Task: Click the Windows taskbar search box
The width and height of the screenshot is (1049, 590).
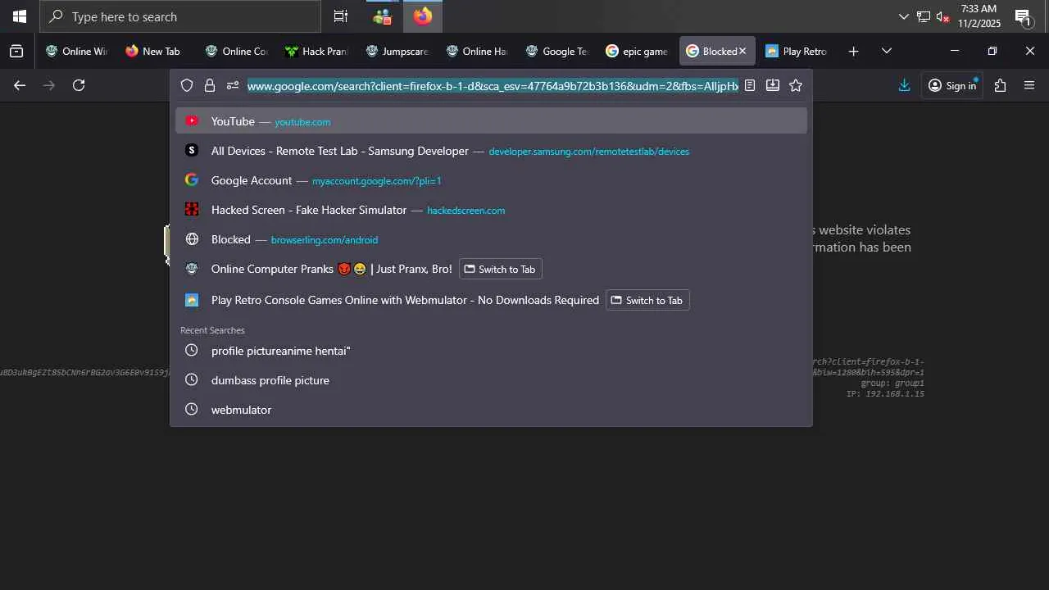Action: (x=180, y=16)
